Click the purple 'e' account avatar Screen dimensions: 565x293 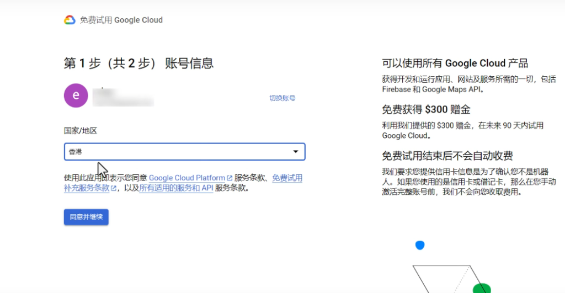pos(76,95)
